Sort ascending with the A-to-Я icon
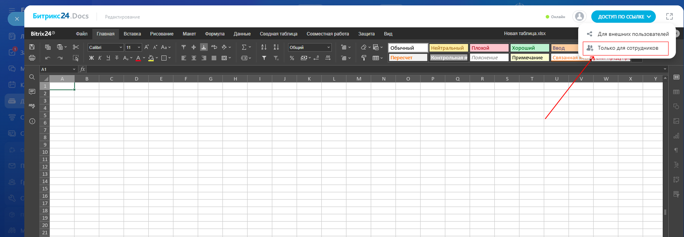Viewport: 684px width, 237px height. tap(264, 47)
